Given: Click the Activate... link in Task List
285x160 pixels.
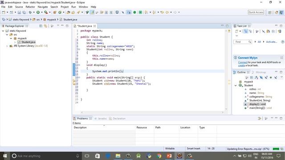Looking at the screenshot, I should click(271, 42).
